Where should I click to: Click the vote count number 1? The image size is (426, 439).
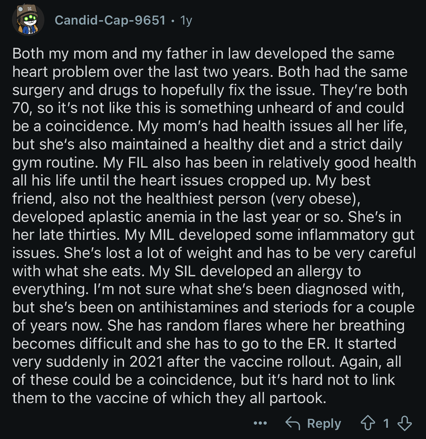click(x=386, y=423)
